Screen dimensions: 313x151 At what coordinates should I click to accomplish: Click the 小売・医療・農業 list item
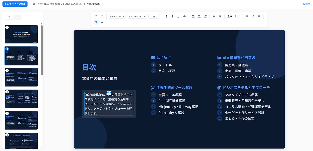pyautogui.click(x=238, y=71)
